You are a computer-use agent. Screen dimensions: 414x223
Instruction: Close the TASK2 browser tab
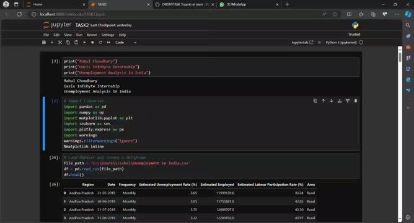pos(148,4)
